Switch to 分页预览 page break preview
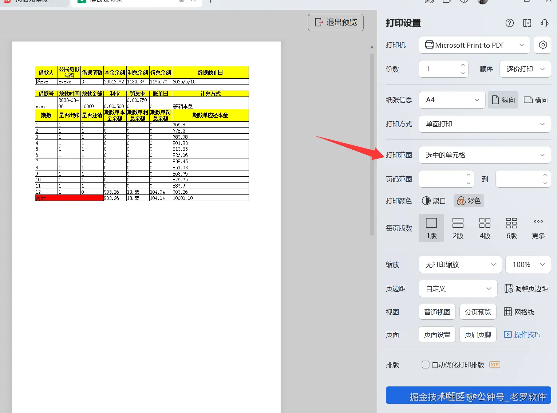557x413 pixels. (478, 312)
